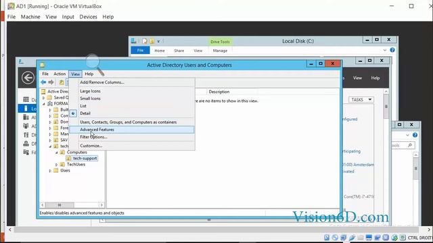Click the Description column header
This screenshot has height=243, width=433.
pos(219,92)
